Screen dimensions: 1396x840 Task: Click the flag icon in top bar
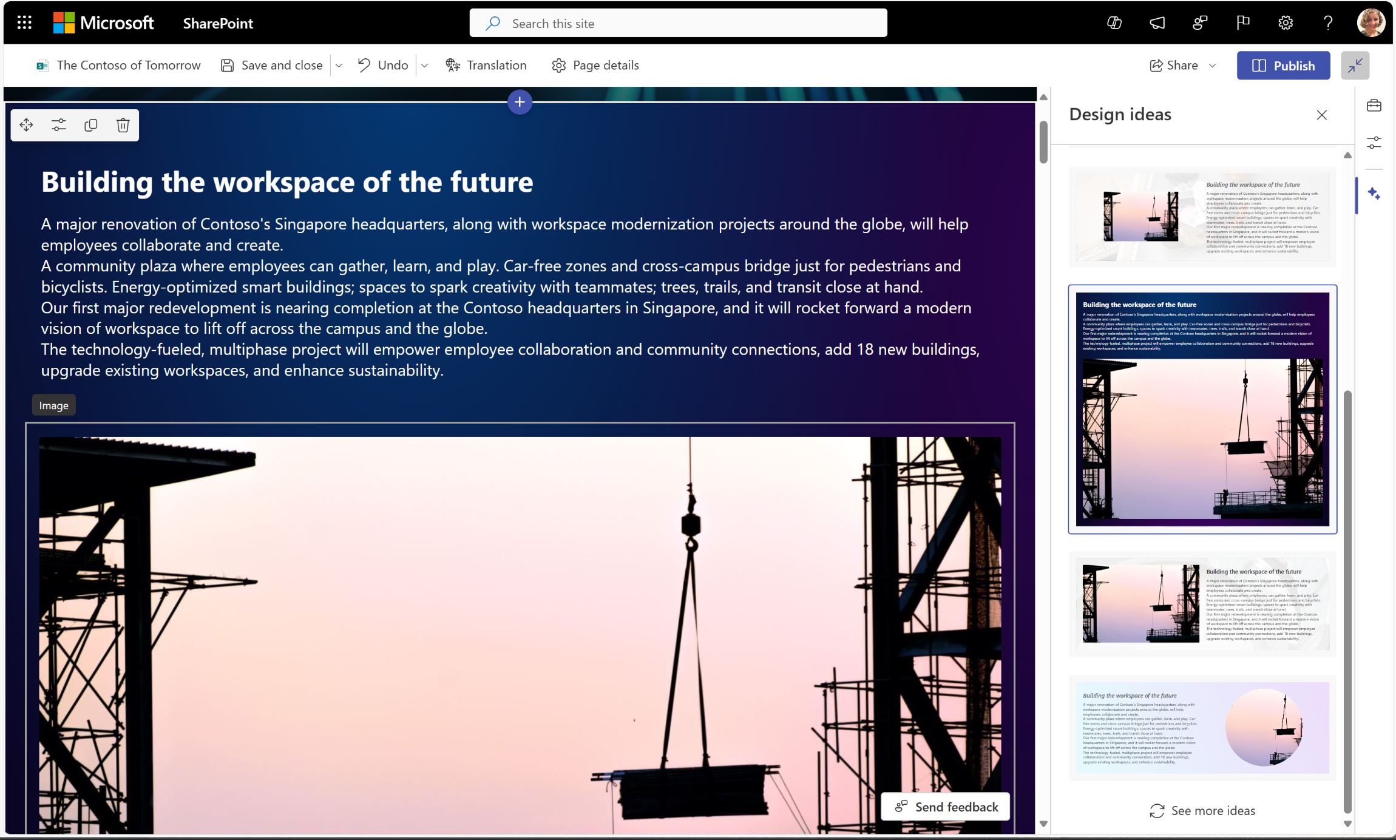point(1244,22)
